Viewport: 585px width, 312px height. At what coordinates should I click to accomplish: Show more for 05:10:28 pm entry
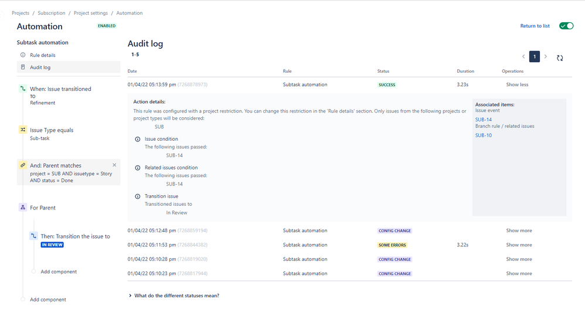[519, 259]
